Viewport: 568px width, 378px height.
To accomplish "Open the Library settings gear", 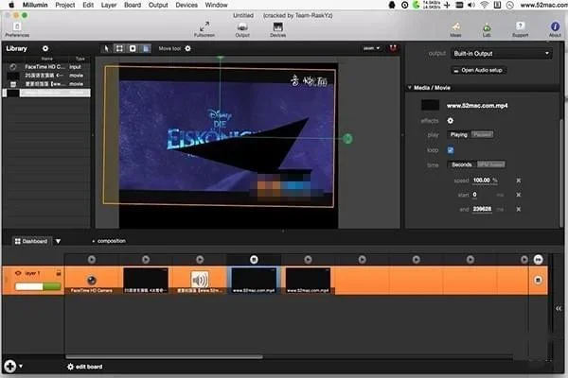I will [x=45, y=48].
